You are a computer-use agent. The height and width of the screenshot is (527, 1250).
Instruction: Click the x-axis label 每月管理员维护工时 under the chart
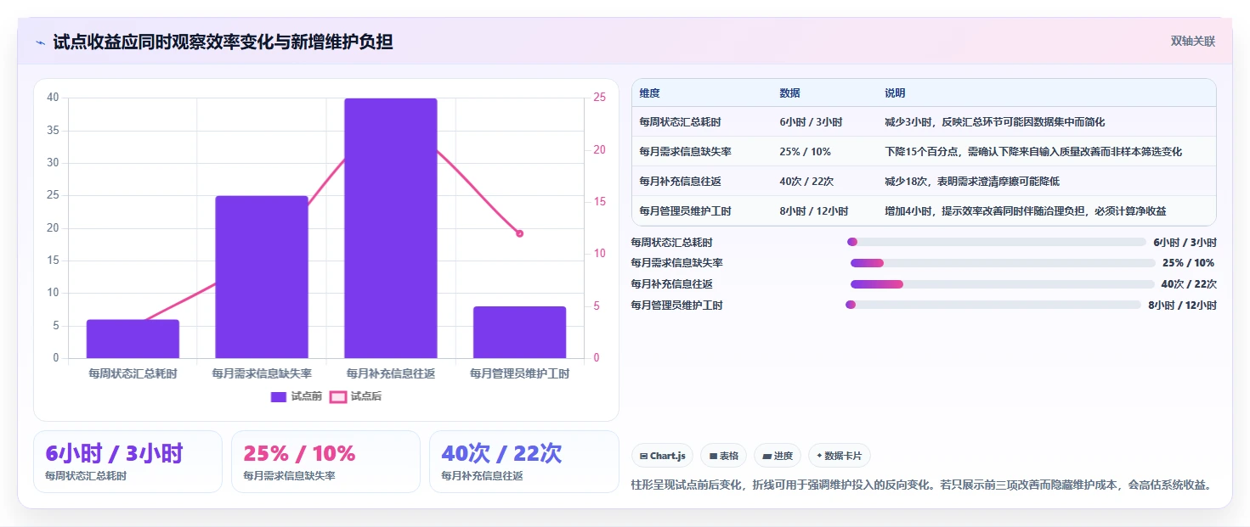(x=519, y=373)
